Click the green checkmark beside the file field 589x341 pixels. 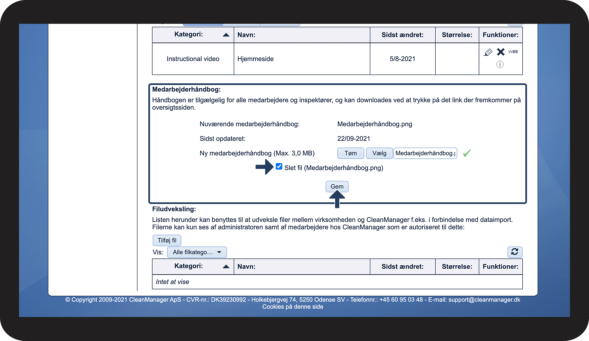pyautogui.click(x=467, y=153)
